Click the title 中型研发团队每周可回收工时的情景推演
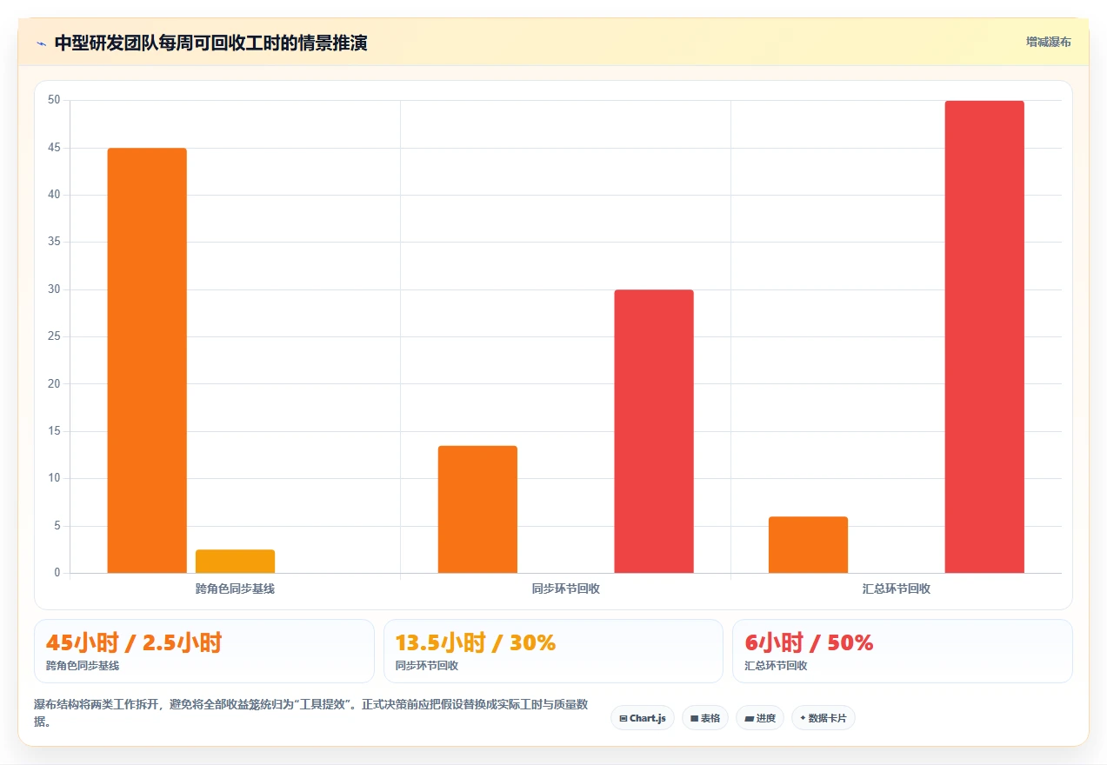The height and width of the screenshot is (765, 1107). [x=210, y=43]
